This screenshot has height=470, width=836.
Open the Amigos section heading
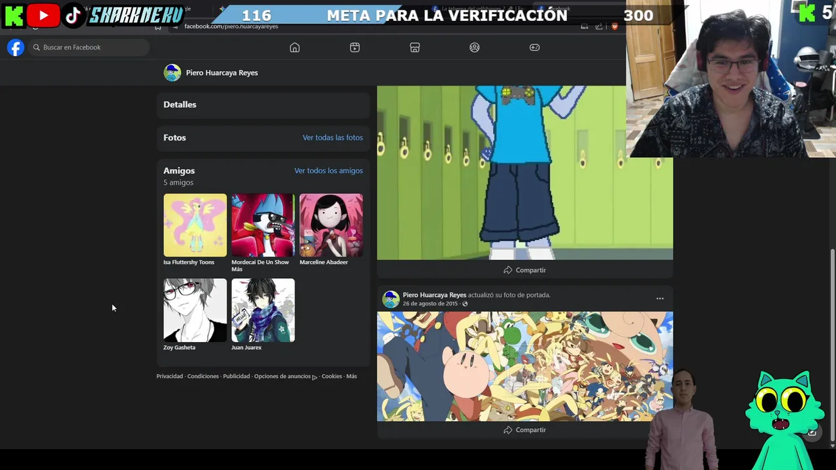(x=179, y=171)
